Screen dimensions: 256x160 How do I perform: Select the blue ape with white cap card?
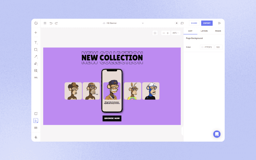click(x=151, y=91)
